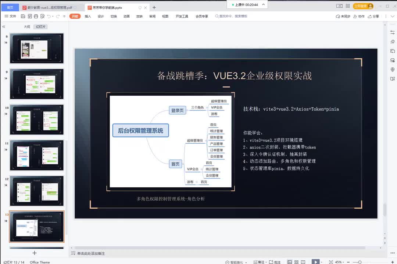
Task: Select the 视图 ribbon tab
Action: click(x=165, y=16)
